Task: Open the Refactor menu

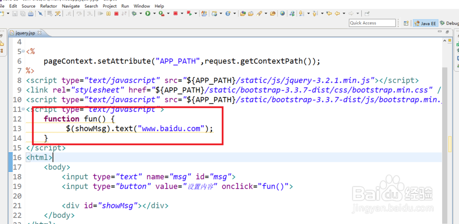Action: pyautogui.click(x=49, y=6)
